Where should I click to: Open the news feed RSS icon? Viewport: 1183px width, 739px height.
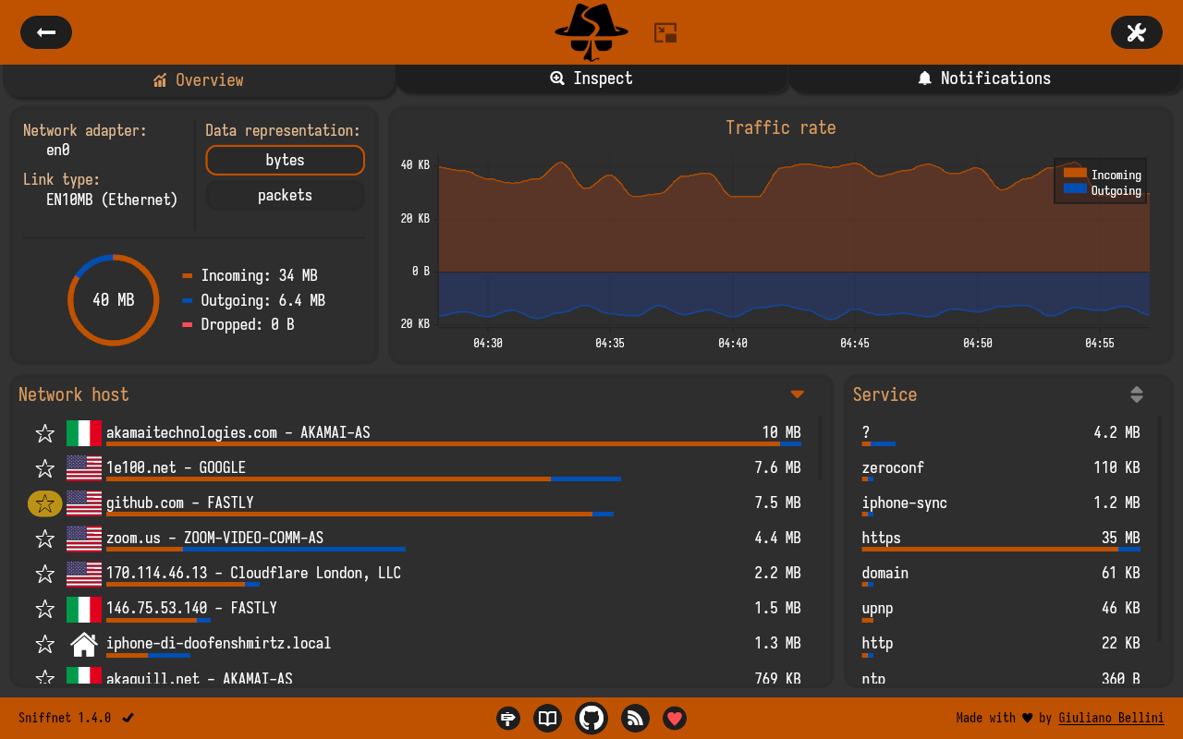click(635, 718)
